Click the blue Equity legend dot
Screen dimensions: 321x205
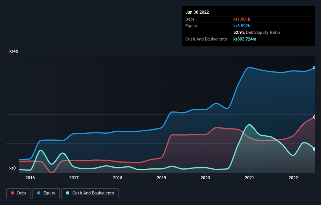click(x=39, y=193)
